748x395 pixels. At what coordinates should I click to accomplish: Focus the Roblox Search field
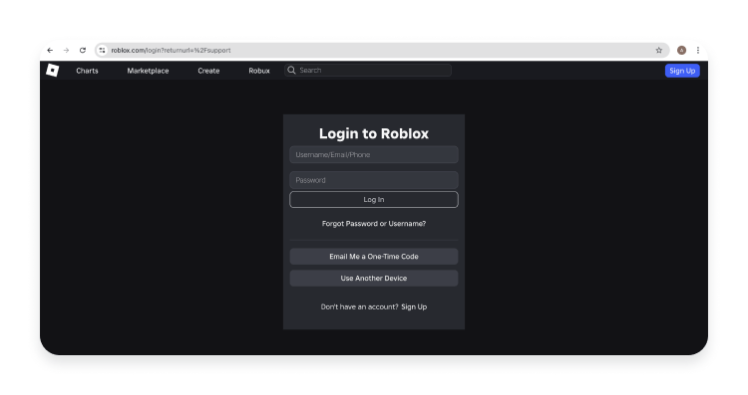click(x=368, y=70)
